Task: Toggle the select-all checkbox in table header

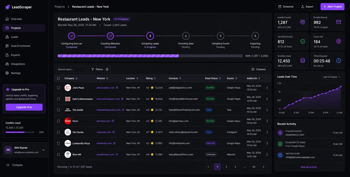Action: pyautogui.click(x=58, y=78)
